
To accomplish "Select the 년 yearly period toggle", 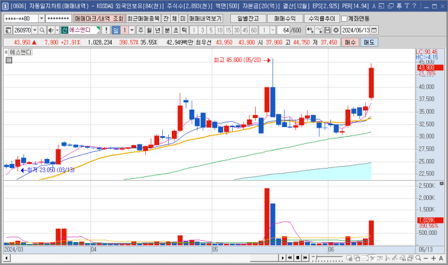I will pos(158,30).
